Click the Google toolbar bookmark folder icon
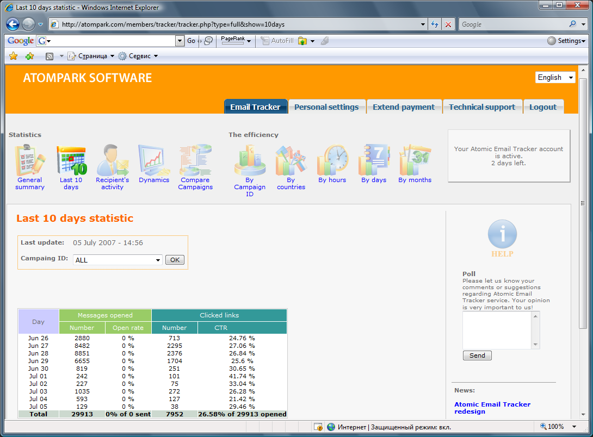The width and height of the screenshot is (593, 437). tap(302, 41)
